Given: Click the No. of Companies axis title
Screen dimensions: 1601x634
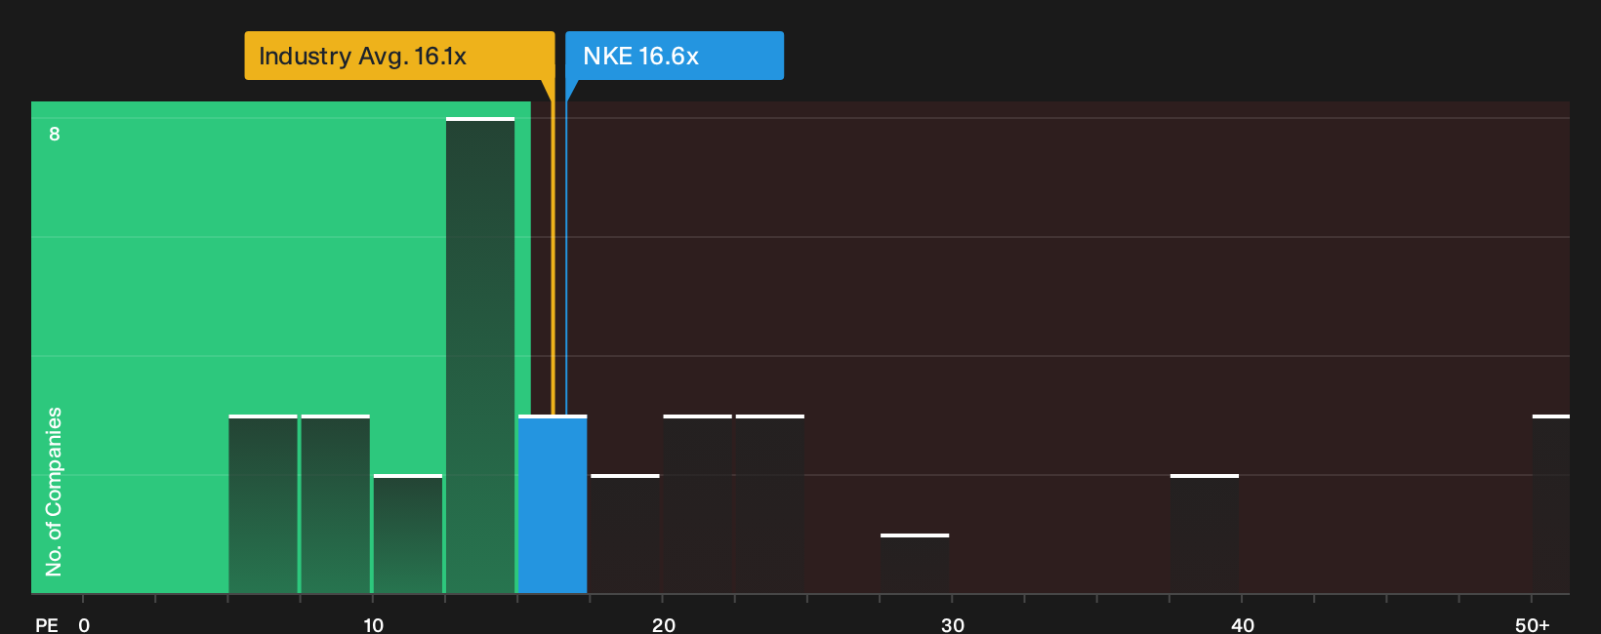Looking at the screenshot, I should point(54,492).
